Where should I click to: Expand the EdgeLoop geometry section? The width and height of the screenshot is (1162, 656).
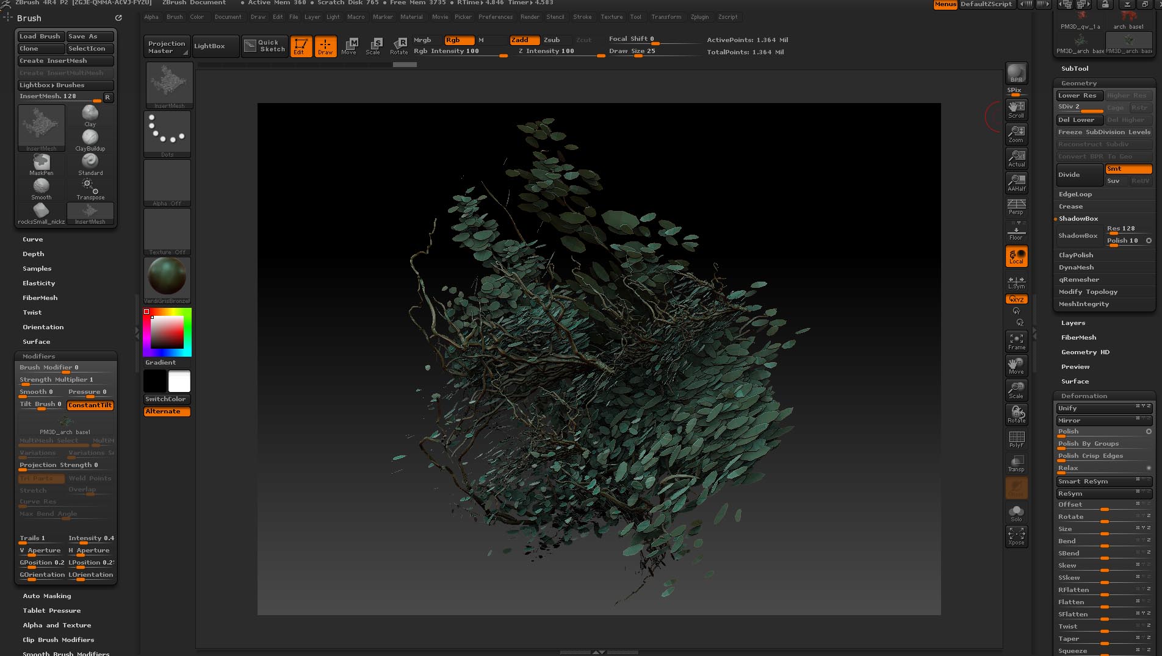point(1075,194)
